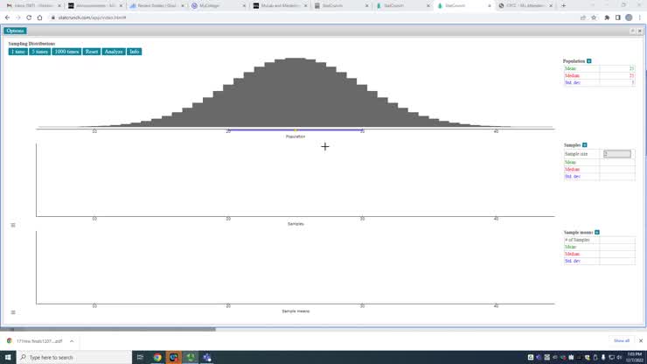Open the browser extensions puzzle icon
Viewport: 647px width, 364px height.
(607, 17)
